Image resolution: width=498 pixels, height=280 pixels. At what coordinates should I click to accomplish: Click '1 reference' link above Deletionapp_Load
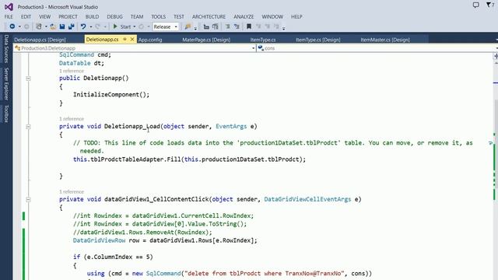coord(72,119)
